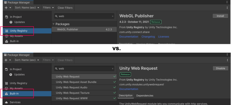Open the Filters dropdown in top panel
Viewport: 231px width, 105px height.
point(48,8)
